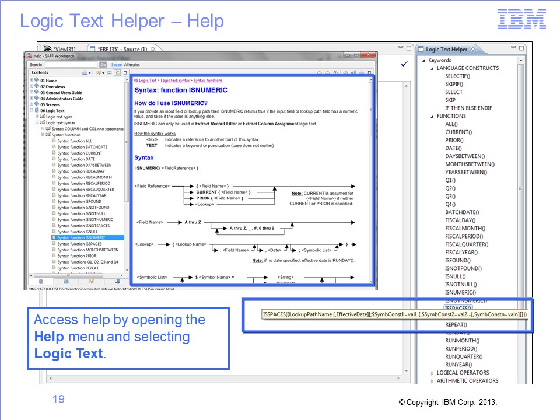Image resolution: width=560 pixels, height=420 pixels.
Task: Select IF THEN ELSE ENDIF construct
Action: point(468,108)
